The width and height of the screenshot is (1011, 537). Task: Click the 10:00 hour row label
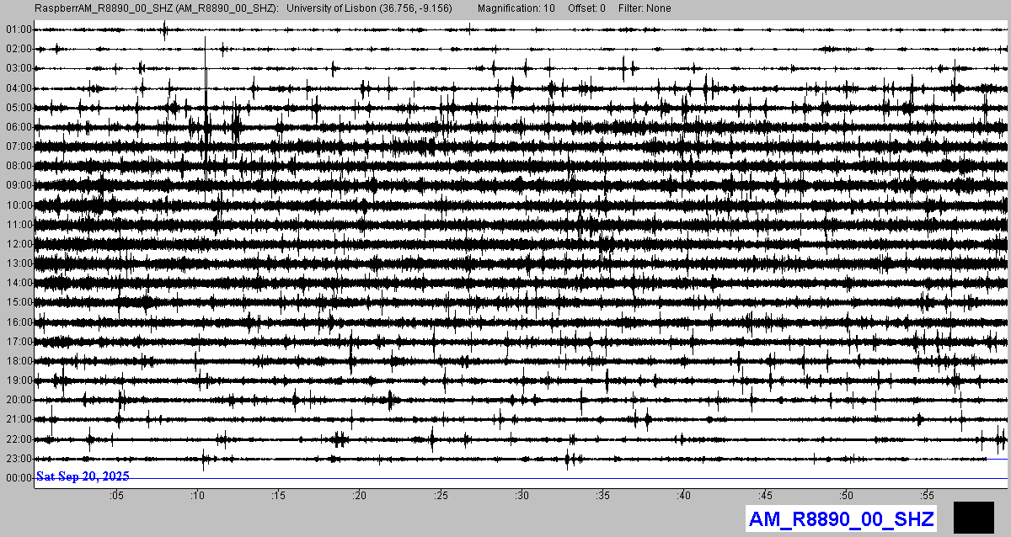18,205
